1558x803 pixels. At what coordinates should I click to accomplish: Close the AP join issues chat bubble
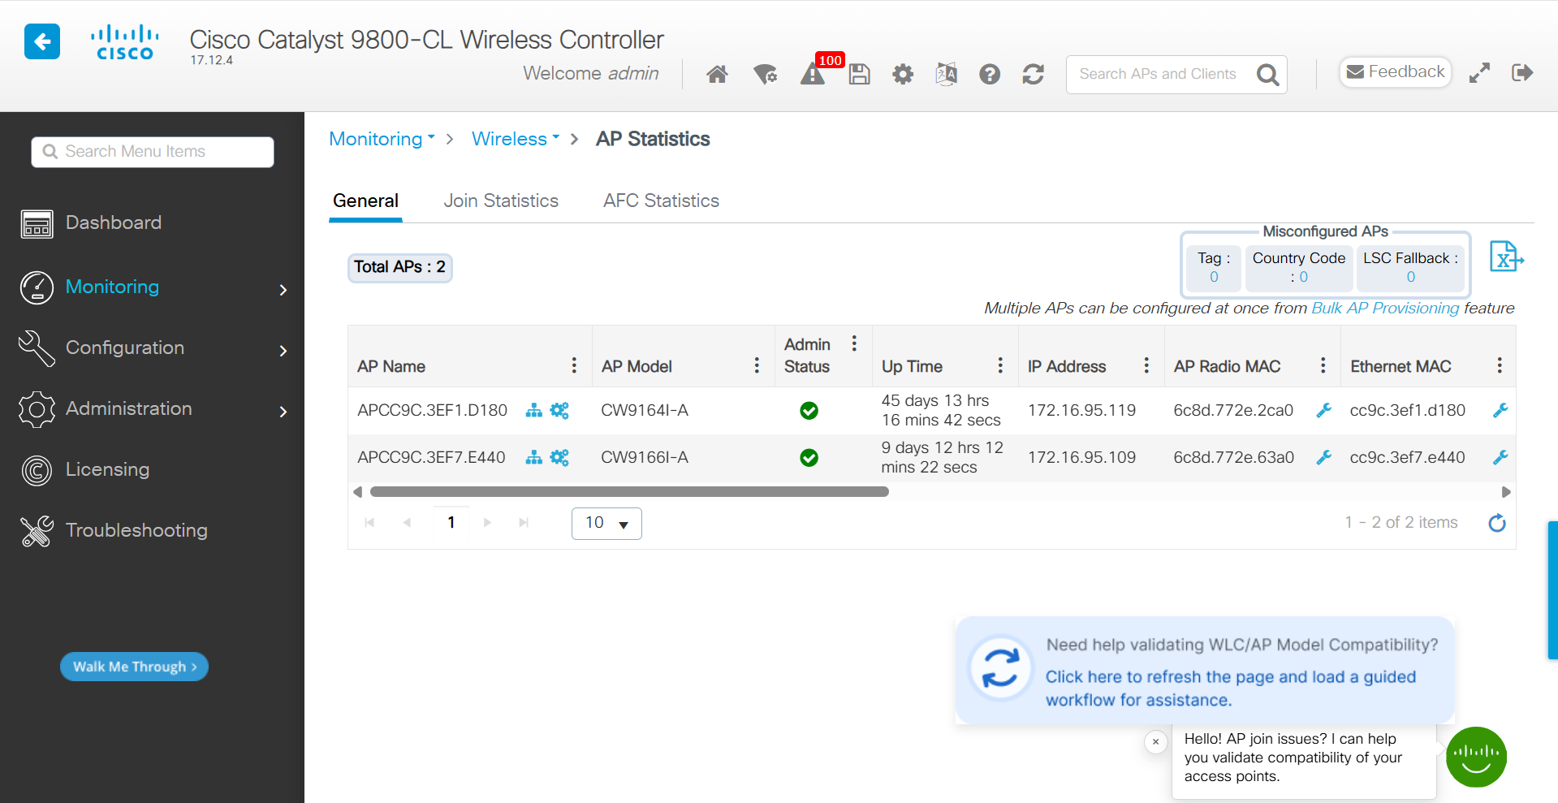(1155, 741)
